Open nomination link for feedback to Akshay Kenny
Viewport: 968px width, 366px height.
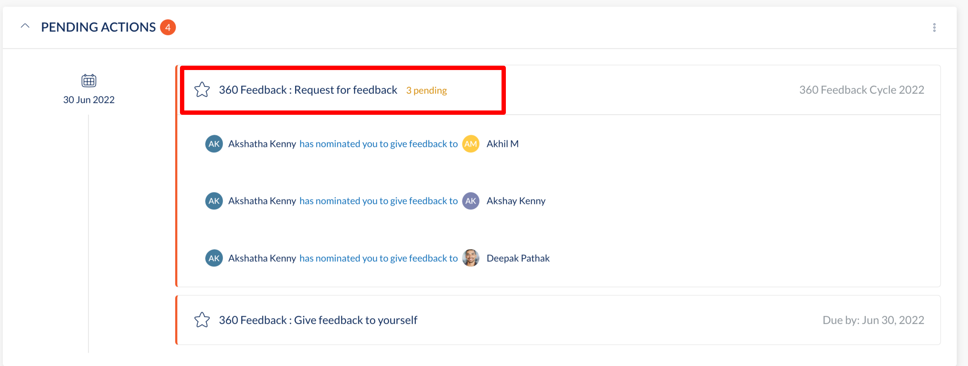378,201
